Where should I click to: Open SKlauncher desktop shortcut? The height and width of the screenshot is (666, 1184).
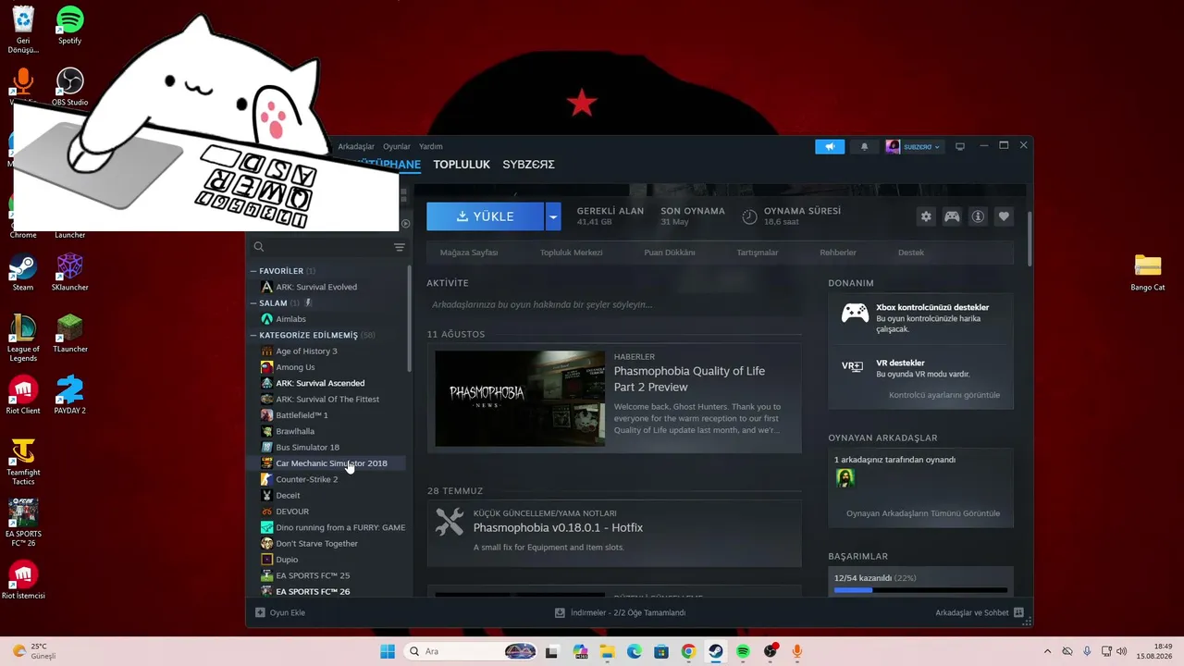click(x=70, y=272)
